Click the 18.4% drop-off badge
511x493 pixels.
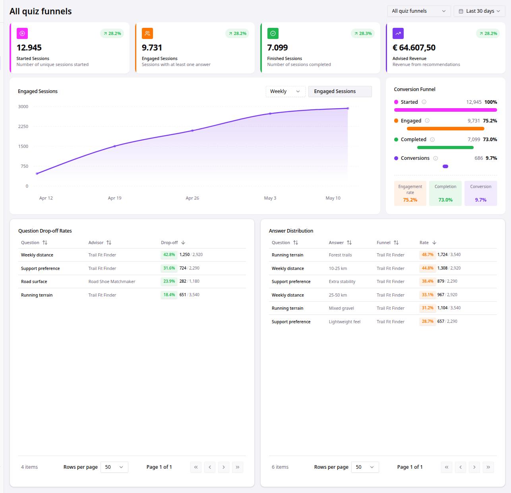pyautogui.click(x=169, y=295)
